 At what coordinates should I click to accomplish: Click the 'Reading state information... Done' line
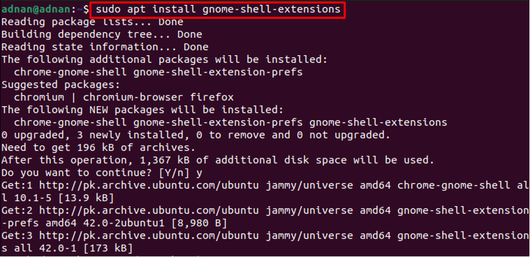[x=104, y=47]
